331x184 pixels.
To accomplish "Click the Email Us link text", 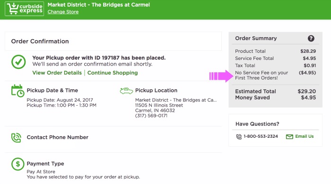I will pyautogui.click(x=305, y=136).
